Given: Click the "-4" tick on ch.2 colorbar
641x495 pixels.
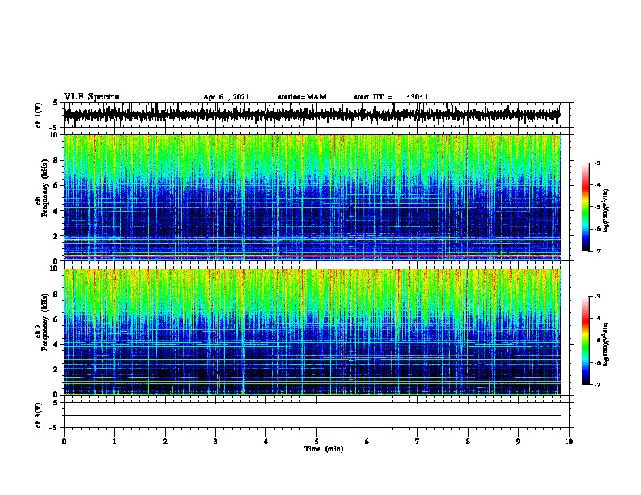Looking at the screenshot, I should tap(596, 319).
